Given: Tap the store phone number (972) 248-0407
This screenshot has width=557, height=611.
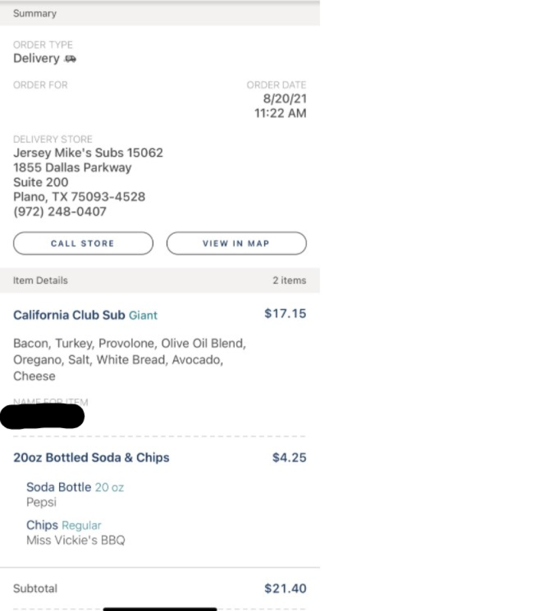Looking at the screenshot, I should [x=60, y=212].
